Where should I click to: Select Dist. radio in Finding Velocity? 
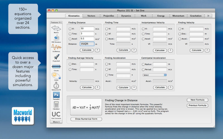(x=180, y=34)
